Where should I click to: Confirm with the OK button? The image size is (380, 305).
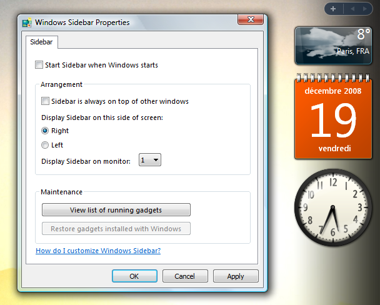click(x=134, y=276)
